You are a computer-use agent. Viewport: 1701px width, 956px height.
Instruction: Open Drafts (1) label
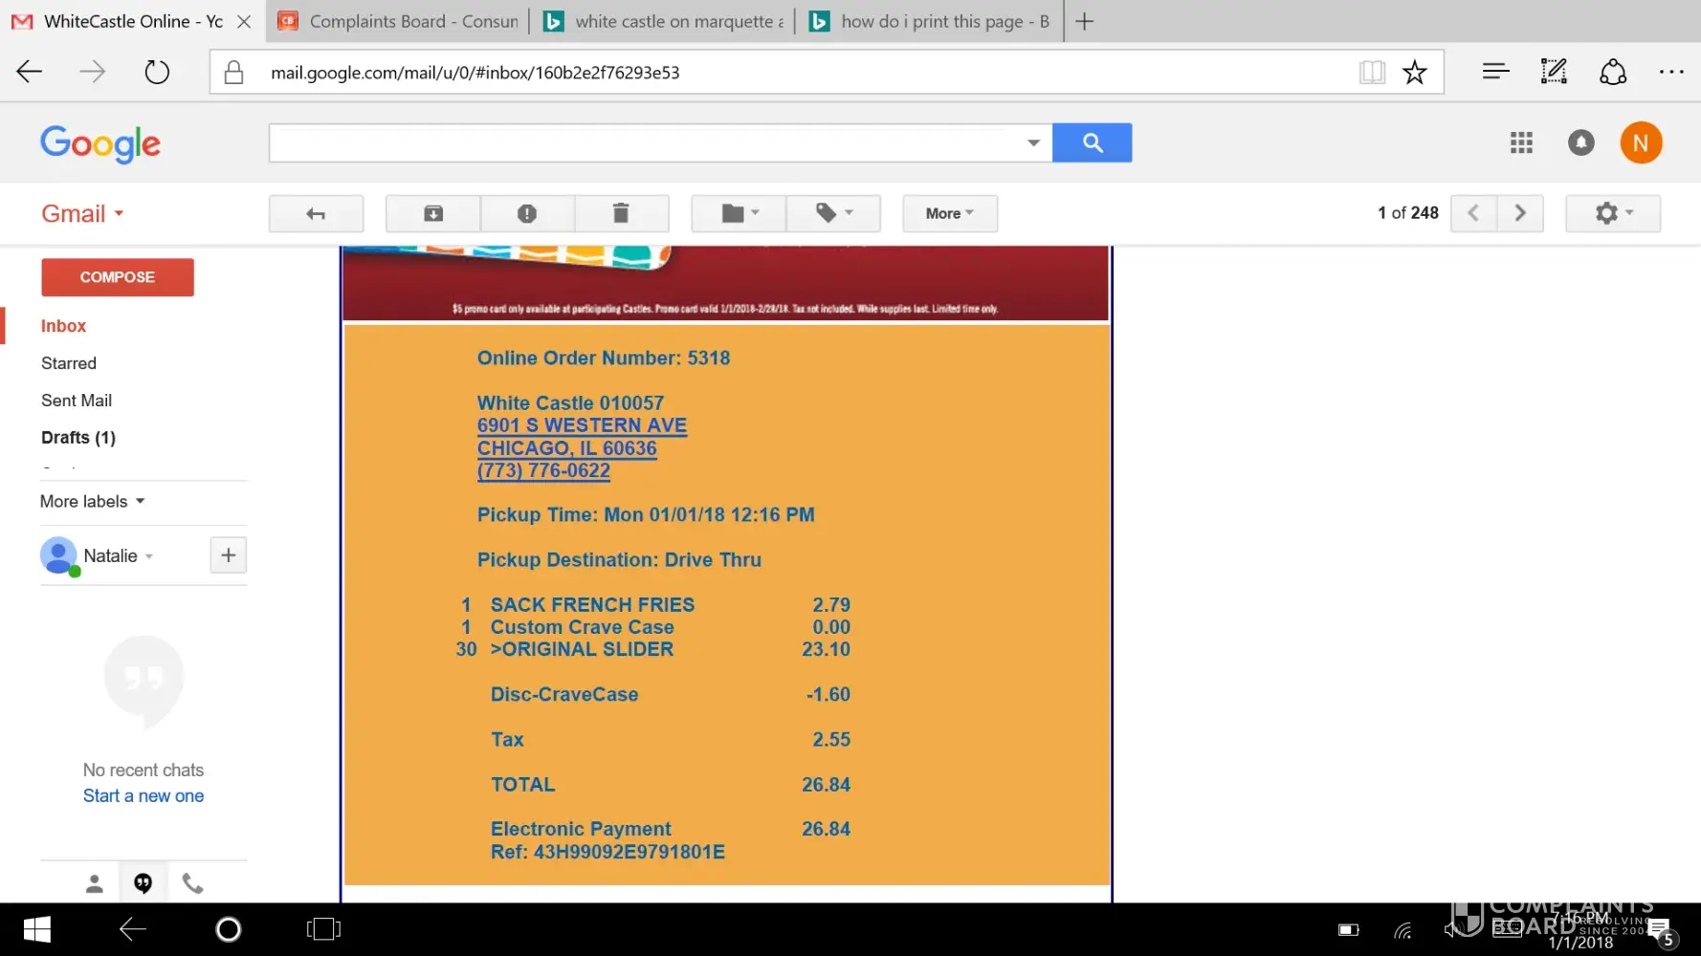click(x=78, y=438)
